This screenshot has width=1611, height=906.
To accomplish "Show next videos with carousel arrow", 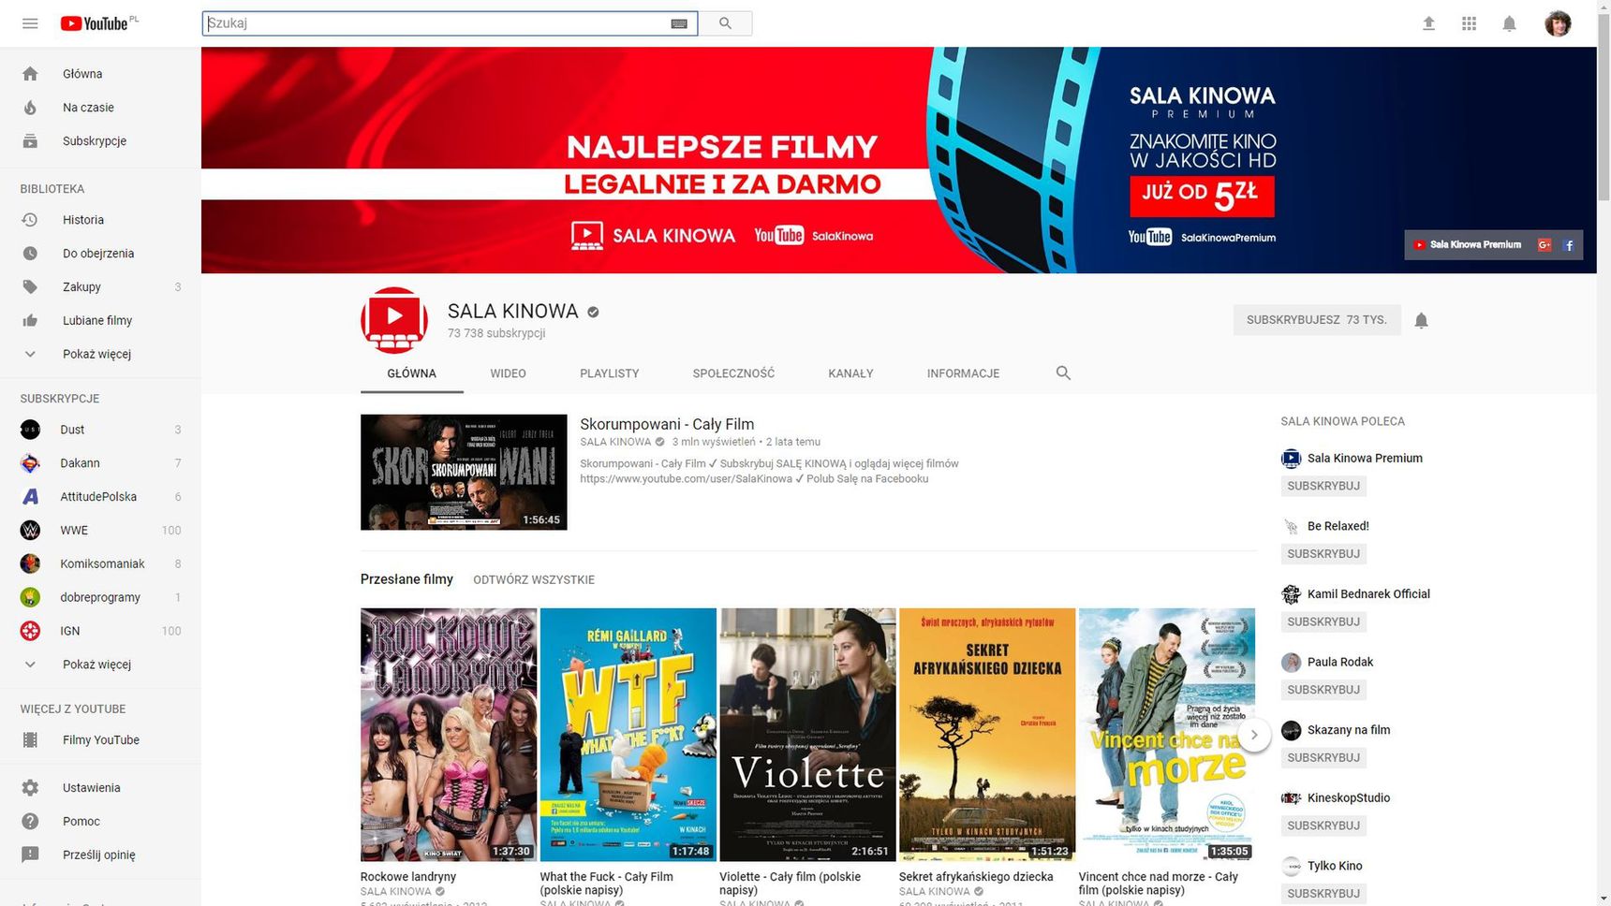I will point(1254,735).
